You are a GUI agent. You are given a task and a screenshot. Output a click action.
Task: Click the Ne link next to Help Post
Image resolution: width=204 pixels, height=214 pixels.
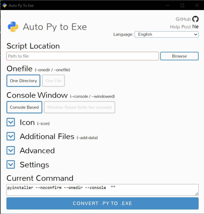(195, 27)
